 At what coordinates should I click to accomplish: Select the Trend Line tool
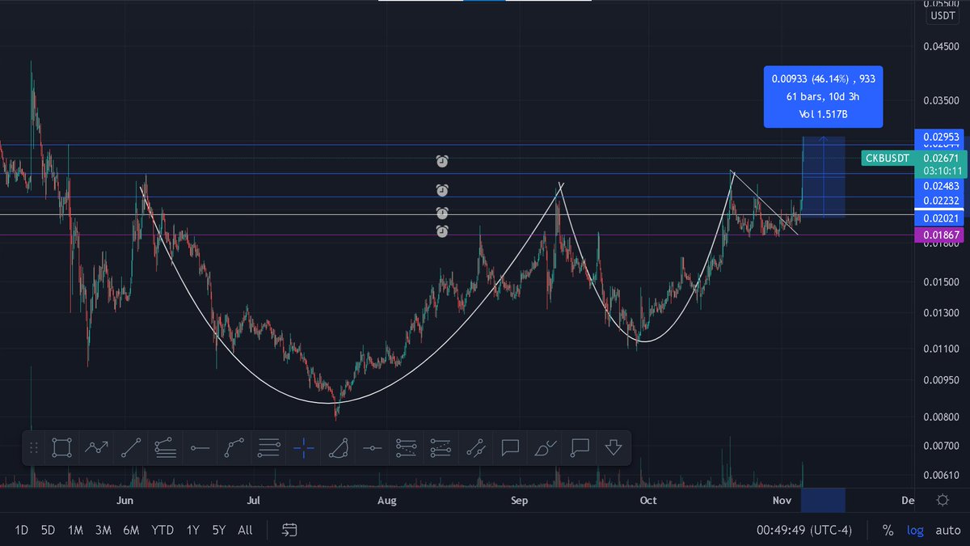[x=131, y=447]
